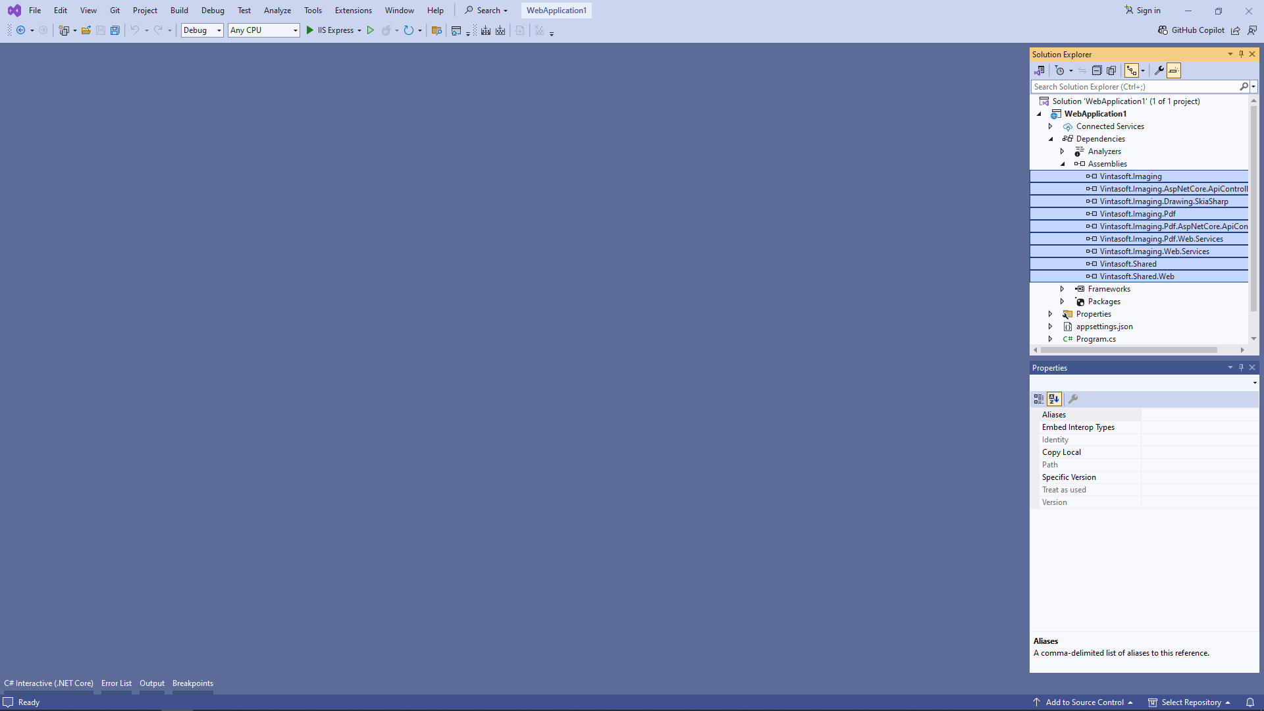Select the Program.cs file
Screen dimensions: 1264x711
tap(1095, 339)
